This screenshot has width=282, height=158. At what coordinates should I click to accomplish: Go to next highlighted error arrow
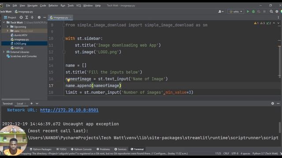click(278, 23)
